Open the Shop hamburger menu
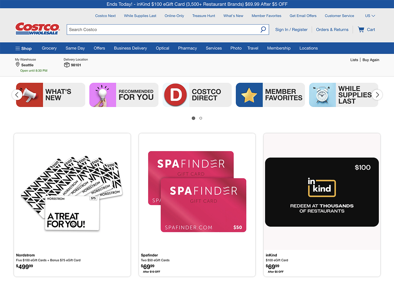Viewport: 394px width, 284px height. [x=23, y=48]
